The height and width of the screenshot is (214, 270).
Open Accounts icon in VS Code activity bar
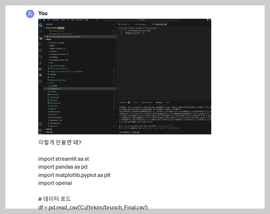click(x=40, y=124)
